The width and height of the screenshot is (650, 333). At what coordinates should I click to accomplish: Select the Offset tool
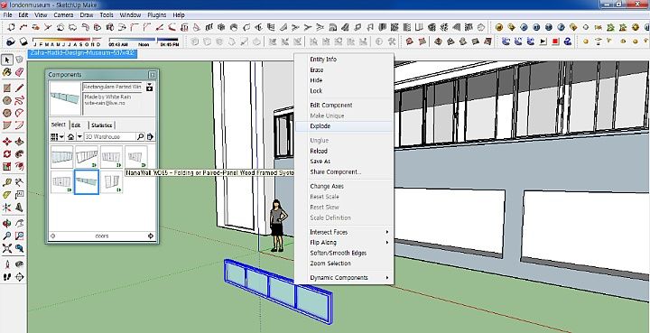point(20,166)
